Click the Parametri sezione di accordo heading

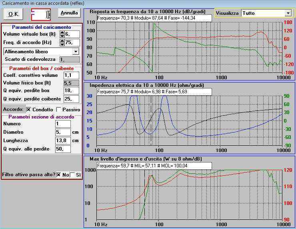41,117
